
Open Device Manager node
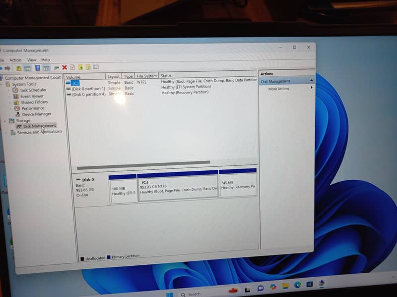click(x=36, y=114)
